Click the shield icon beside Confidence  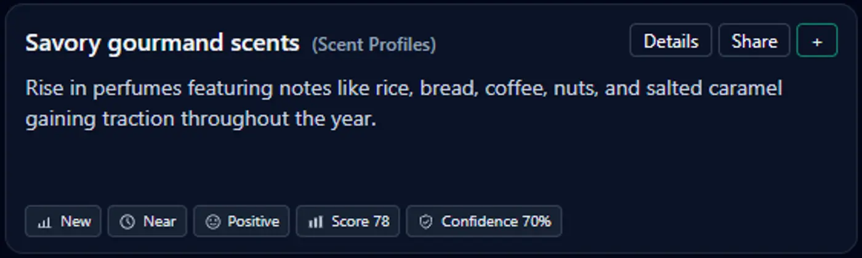(425, 222)
